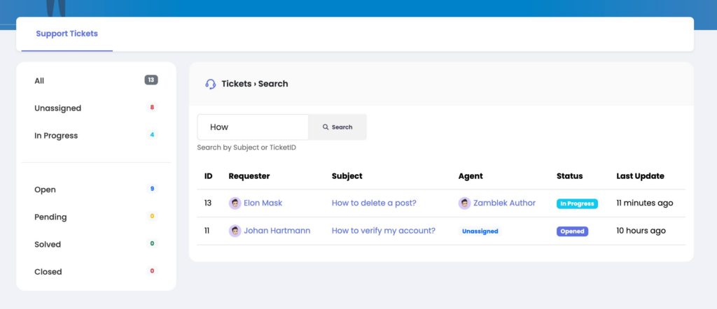This screenshot has height=309, width=717.
Task: Click the In Progress status badge
Action: (577, 204)
